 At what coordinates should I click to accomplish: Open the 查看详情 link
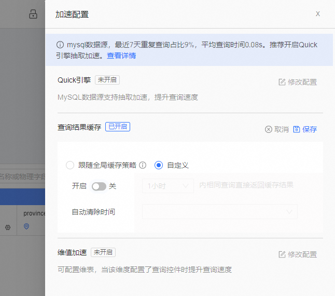click(121, 56)
